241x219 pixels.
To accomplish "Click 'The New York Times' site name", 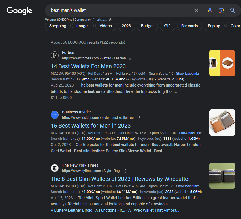I will 80,165.
